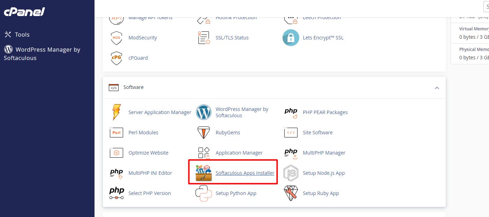Open the PHP PEAR Packages link
This screenshot has height=217, width=489.
pos(325,112)
